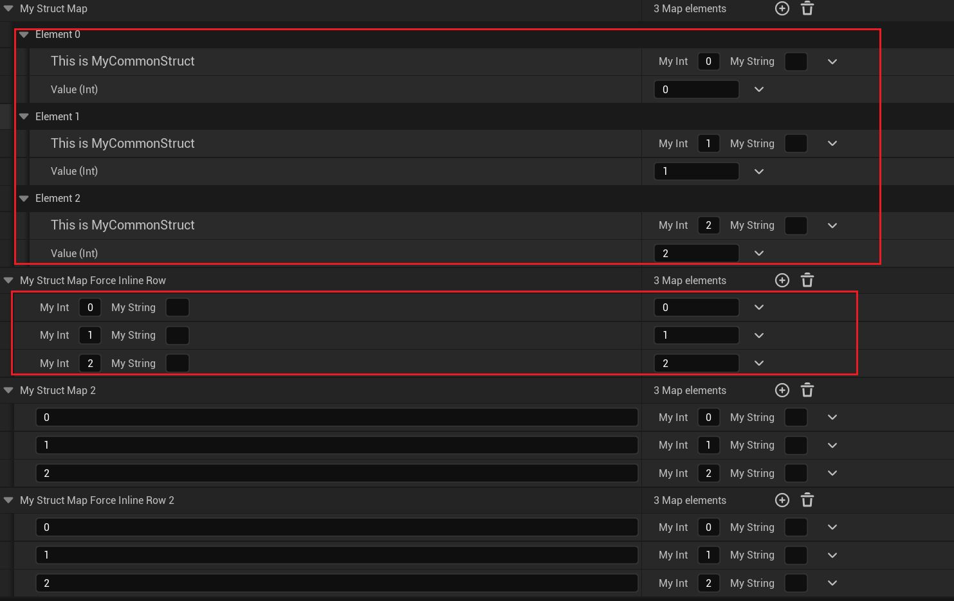Viewport: 954px width, 601px height.
Task: Click the Value (Int) field of Element 2
Action: pos(696,253)
